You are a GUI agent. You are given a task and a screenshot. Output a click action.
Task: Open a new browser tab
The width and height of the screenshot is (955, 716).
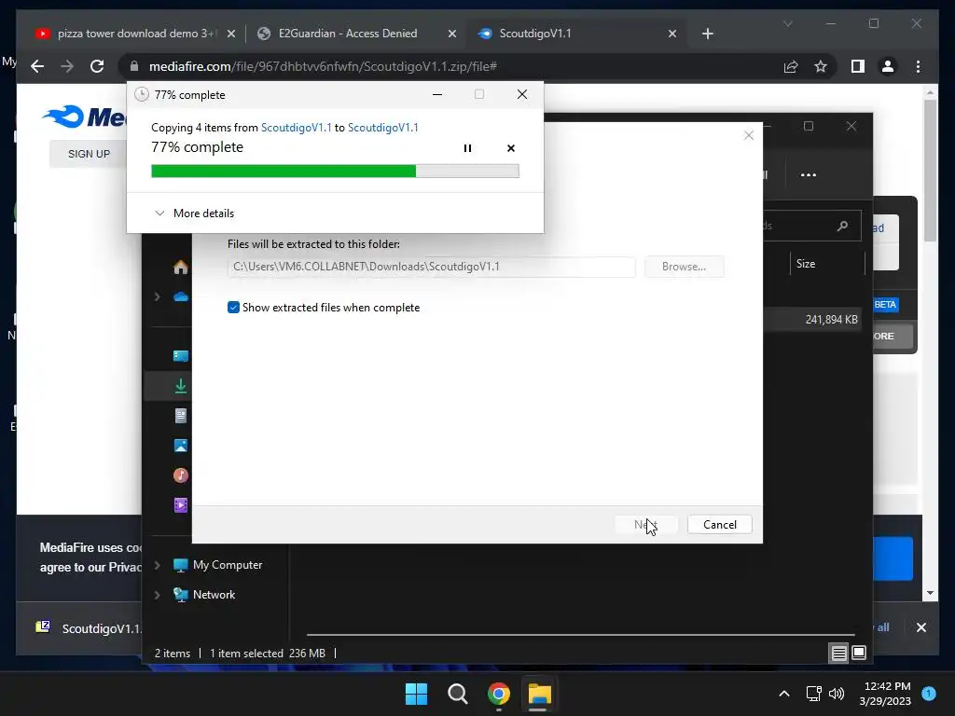pyautogui.click(x=707, y=34)
